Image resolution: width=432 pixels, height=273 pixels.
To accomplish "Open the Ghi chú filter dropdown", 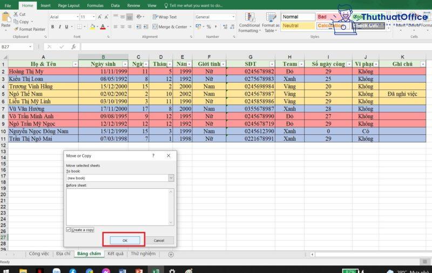I will coord(423,64).
